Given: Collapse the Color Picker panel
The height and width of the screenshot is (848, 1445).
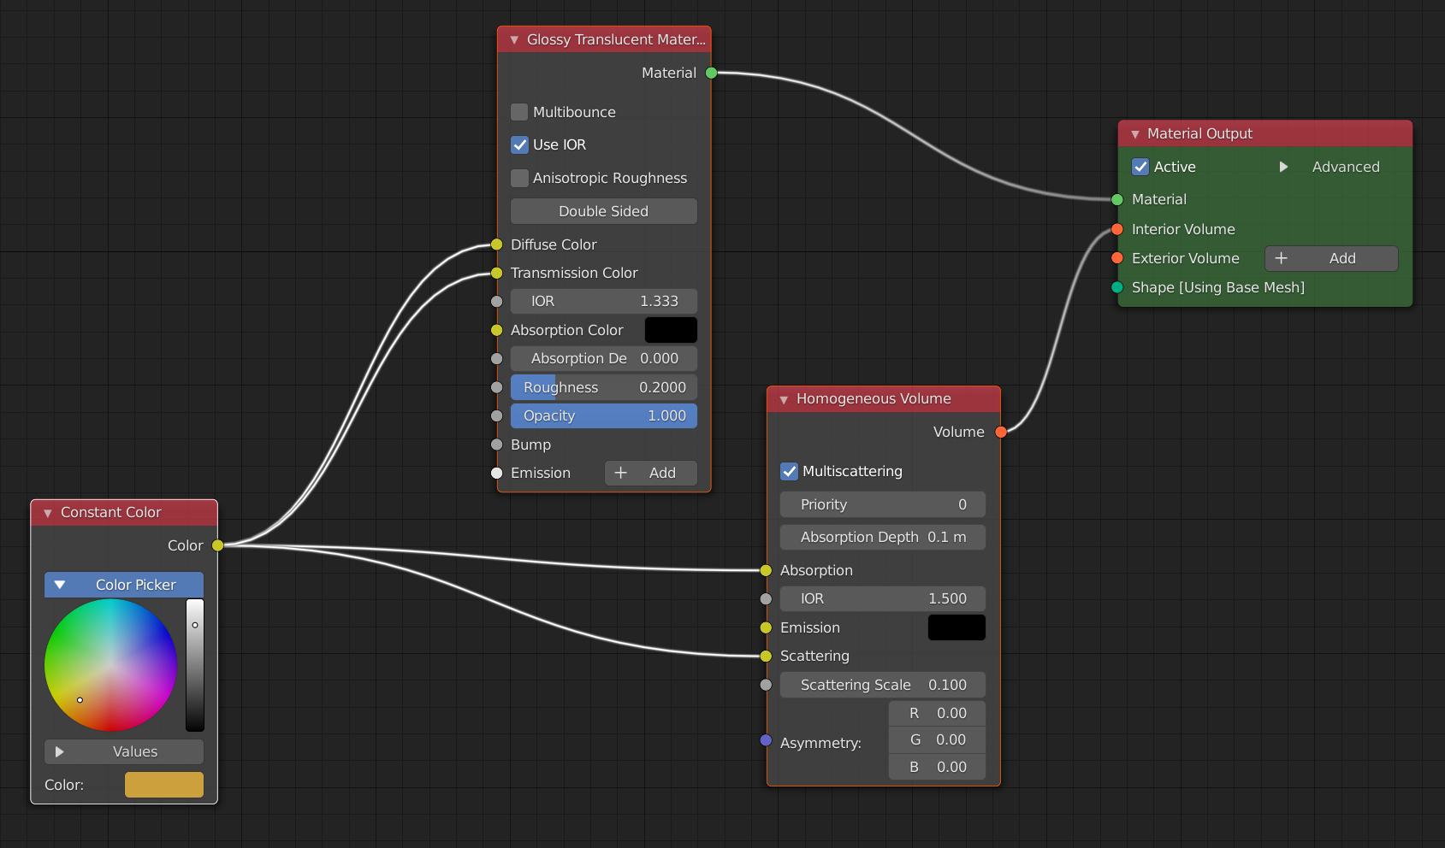Looking at the screenshot, I should point(60,585).
